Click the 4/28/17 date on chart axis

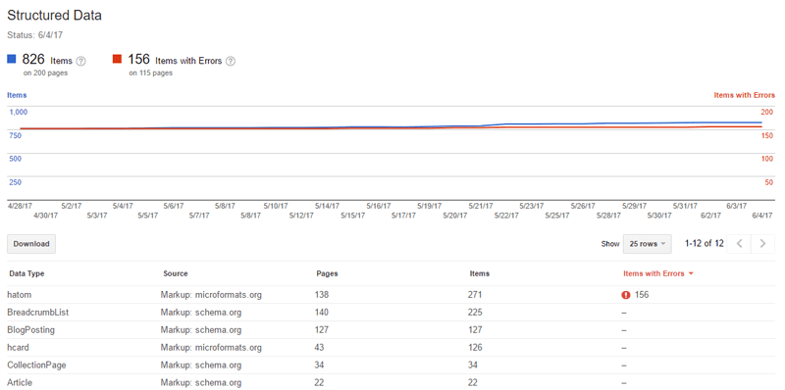pyautogui.click(x=20, y=206)
